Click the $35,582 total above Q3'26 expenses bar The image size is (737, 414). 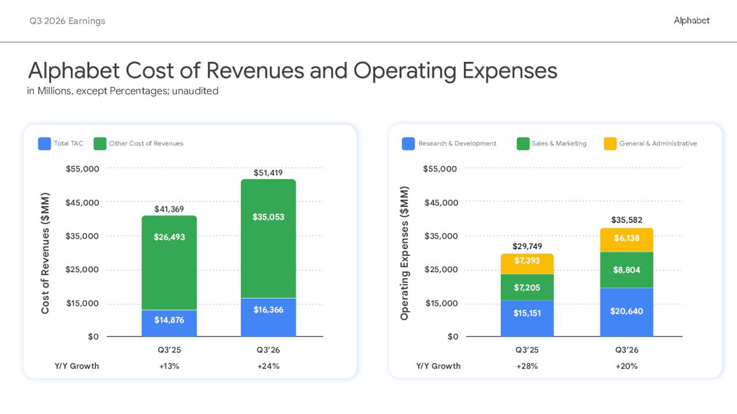coord(627,220)
